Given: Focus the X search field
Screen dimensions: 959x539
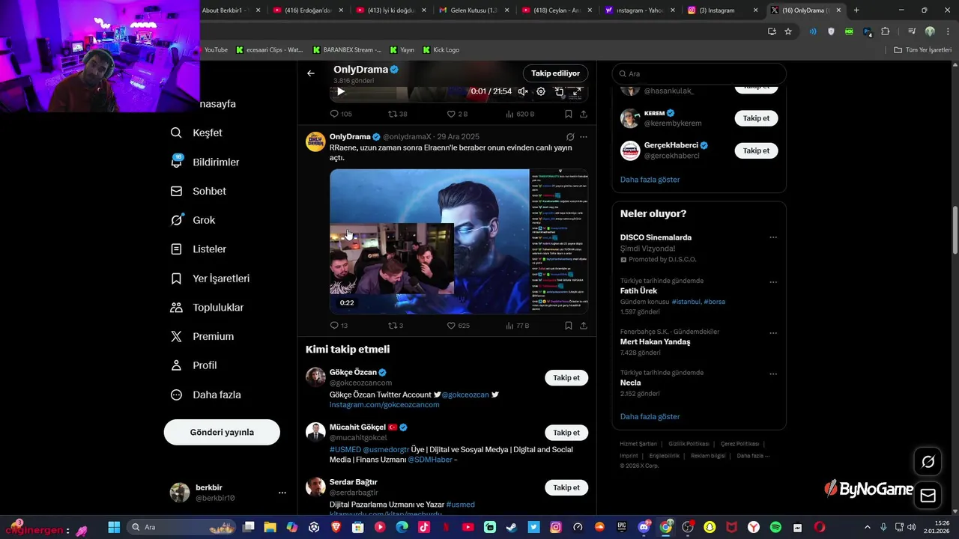Looking at the screenshot, I should (x=699, y=74).
